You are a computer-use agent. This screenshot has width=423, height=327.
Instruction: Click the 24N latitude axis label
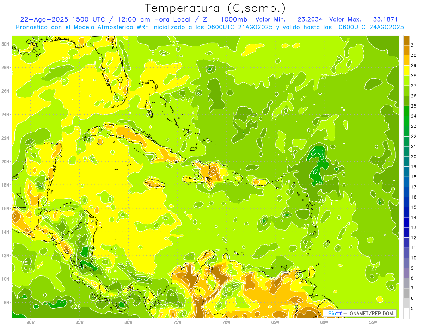[6, 115]
